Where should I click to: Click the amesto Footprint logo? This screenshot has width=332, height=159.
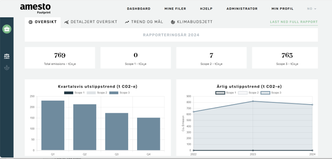click(35, 9)
